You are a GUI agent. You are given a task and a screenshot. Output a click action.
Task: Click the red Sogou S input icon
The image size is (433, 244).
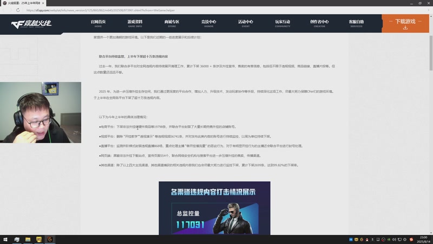click(411, 240)
